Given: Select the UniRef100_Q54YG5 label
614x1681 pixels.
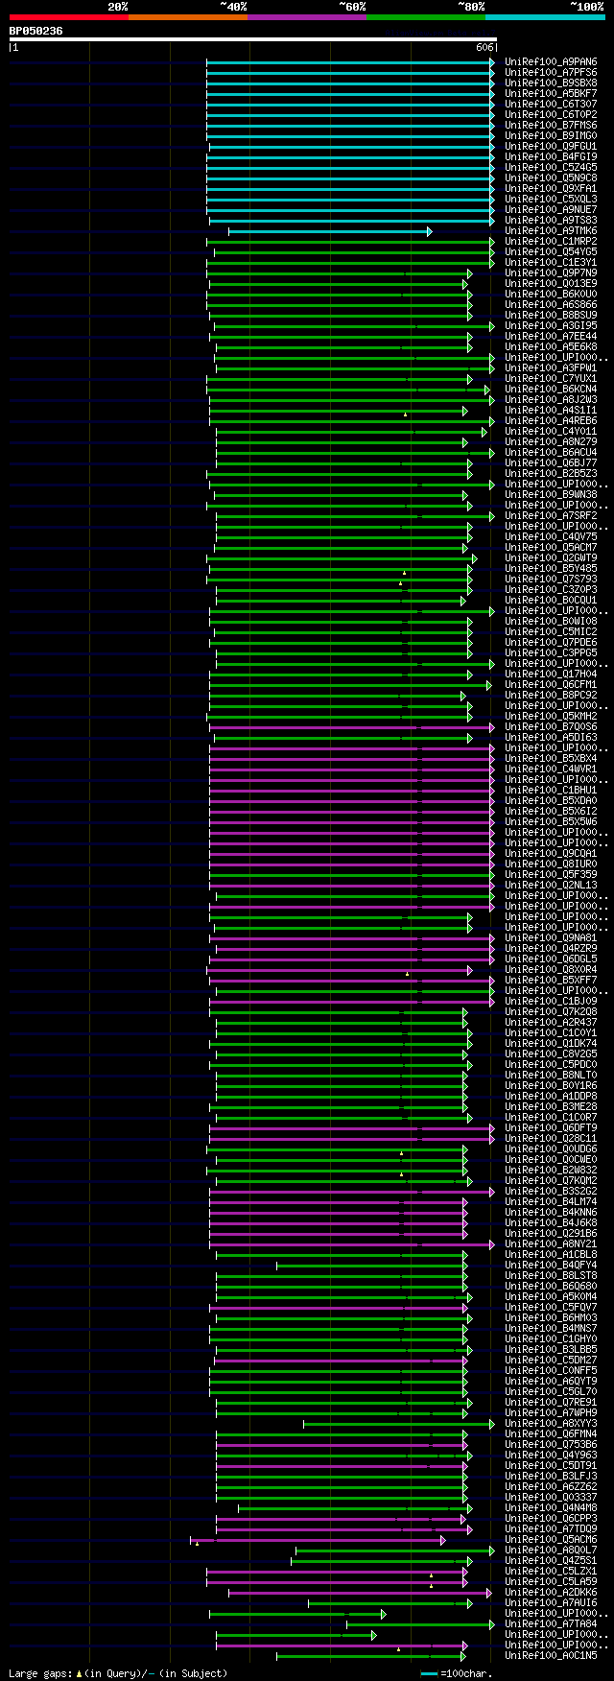Looking at the screenshot, I should (551, 251).
